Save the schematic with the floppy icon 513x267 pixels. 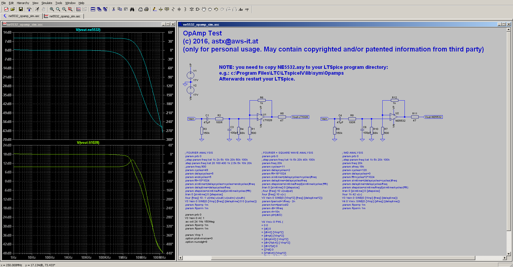21,9
